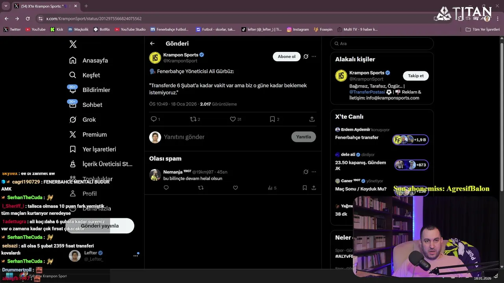Reply to Nemanja's comment

click(x=166, y=188)
